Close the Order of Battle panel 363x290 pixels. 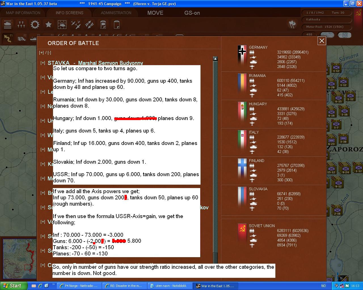coord(322,41)
